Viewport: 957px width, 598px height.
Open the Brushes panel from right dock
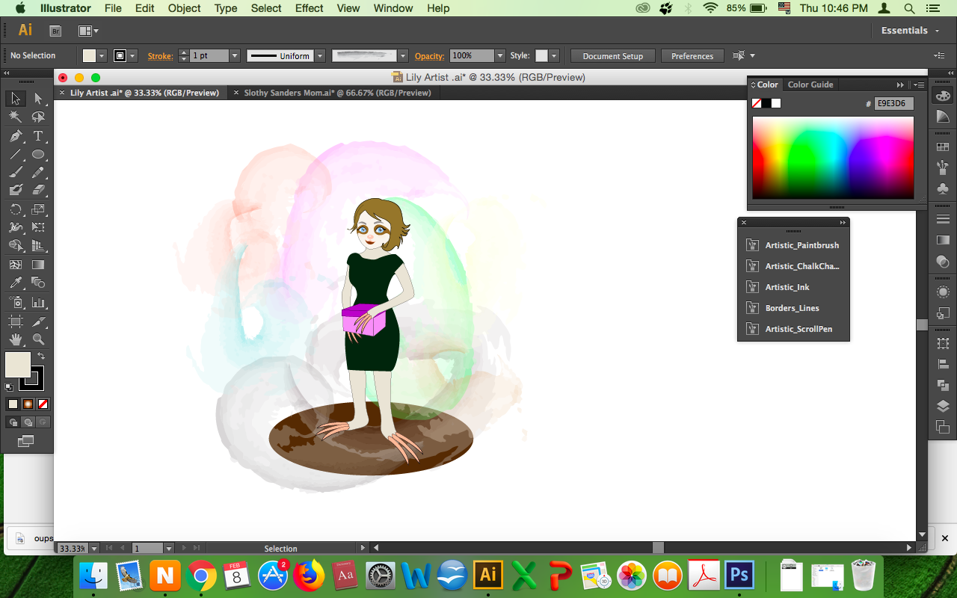click(x=943, y=168)
